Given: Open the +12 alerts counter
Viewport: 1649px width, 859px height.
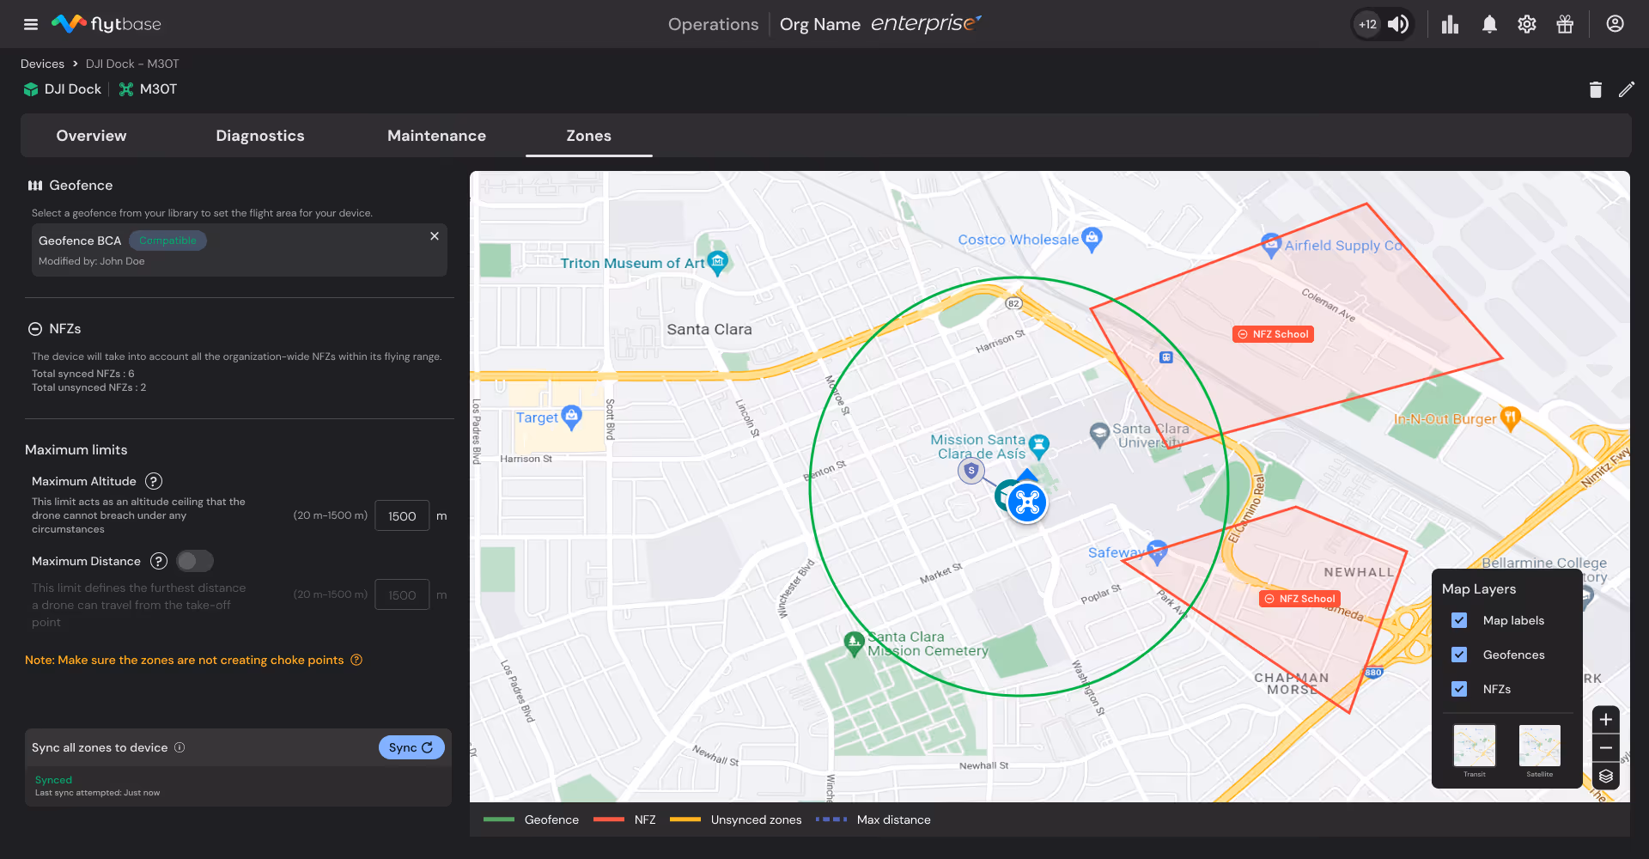Looking at the screenshot, I should click(1367, 24).
